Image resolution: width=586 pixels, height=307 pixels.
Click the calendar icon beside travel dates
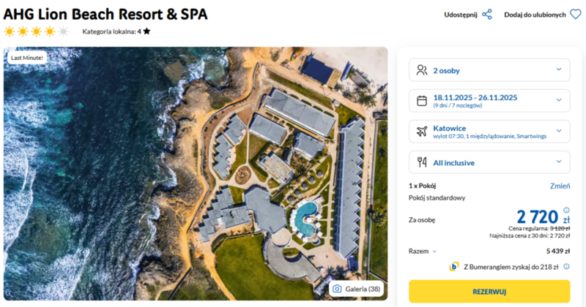[421, 101]
